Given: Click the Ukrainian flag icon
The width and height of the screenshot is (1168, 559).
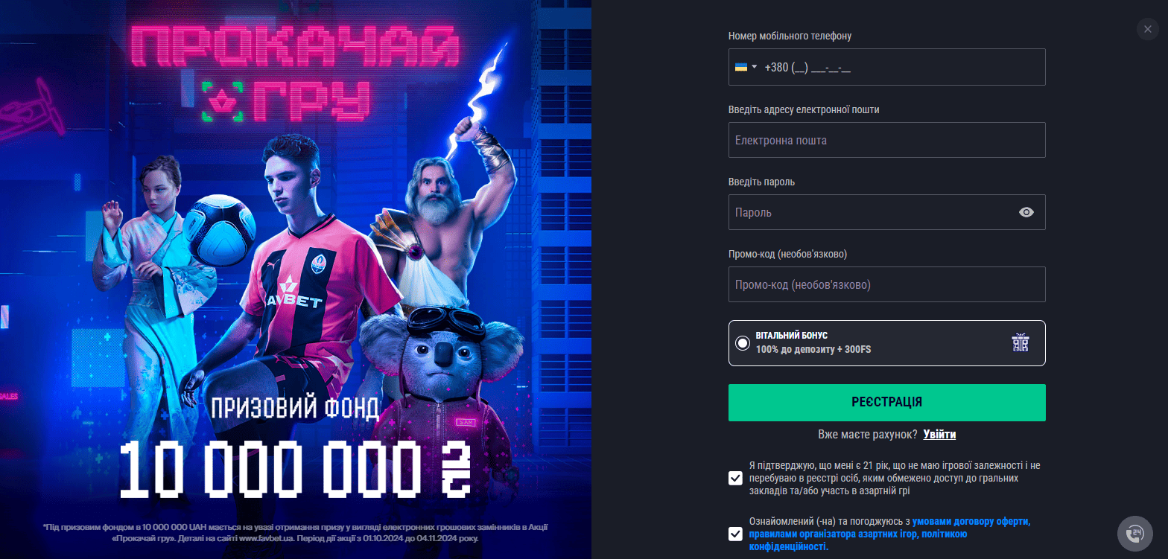Looking at the screenshot, I should [x=741, y=67].
